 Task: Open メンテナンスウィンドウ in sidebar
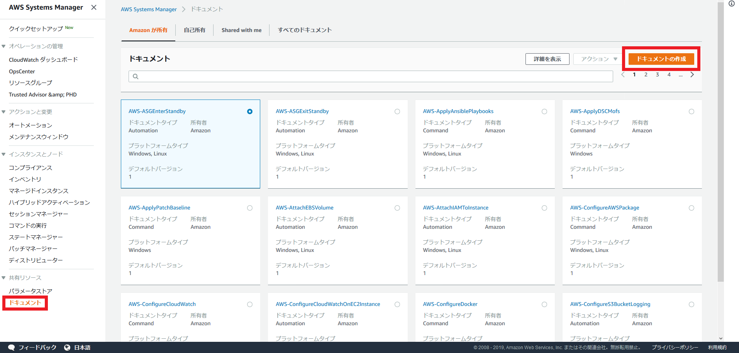click(39, 137)
